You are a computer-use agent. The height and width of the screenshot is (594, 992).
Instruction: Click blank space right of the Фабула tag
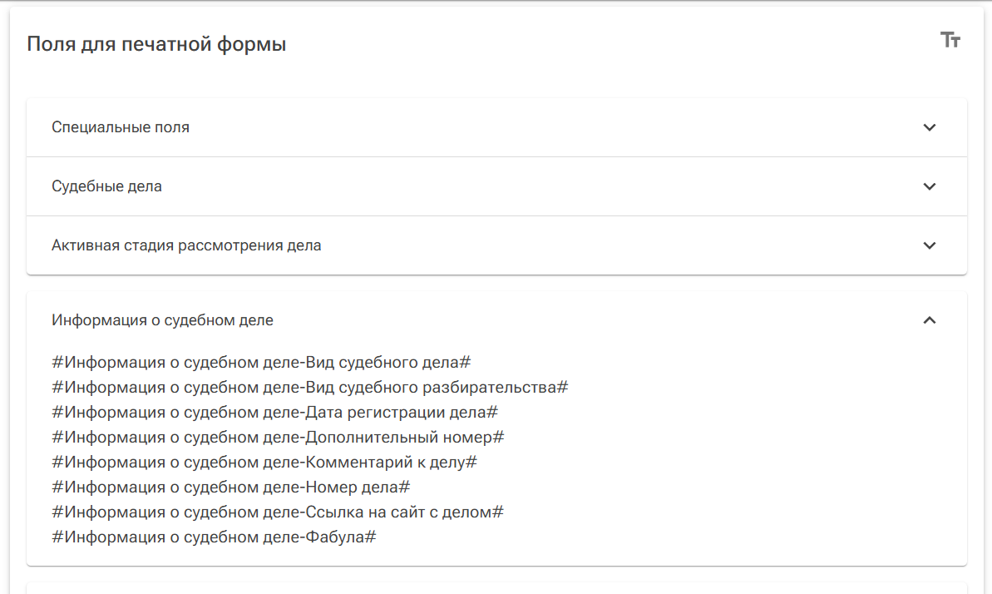point(665,537)
